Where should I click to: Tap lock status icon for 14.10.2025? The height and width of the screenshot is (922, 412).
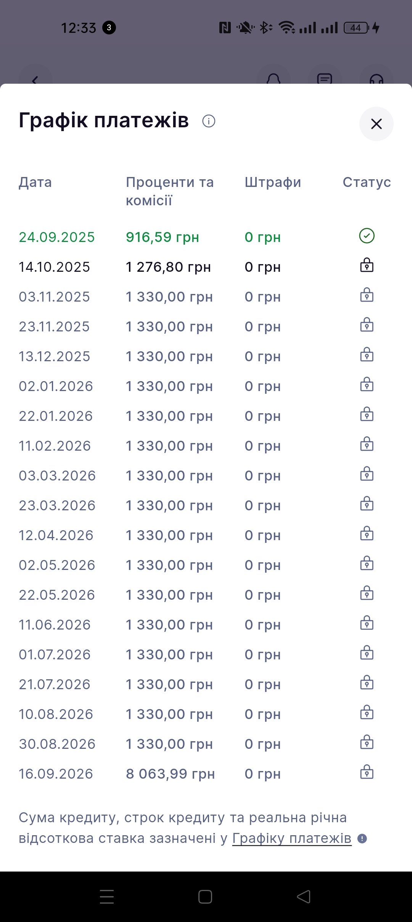point(367,266)
